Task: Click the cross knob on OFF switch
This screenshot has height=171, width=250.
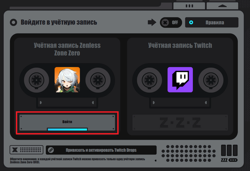Action: coord(165,22)
